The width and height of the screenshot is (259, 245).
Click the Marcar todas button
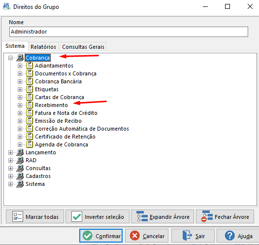[35, 216]
